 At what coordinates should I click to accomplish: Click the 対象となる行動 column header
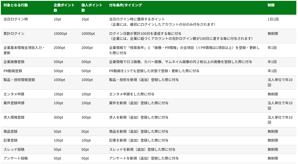point(16,5)
